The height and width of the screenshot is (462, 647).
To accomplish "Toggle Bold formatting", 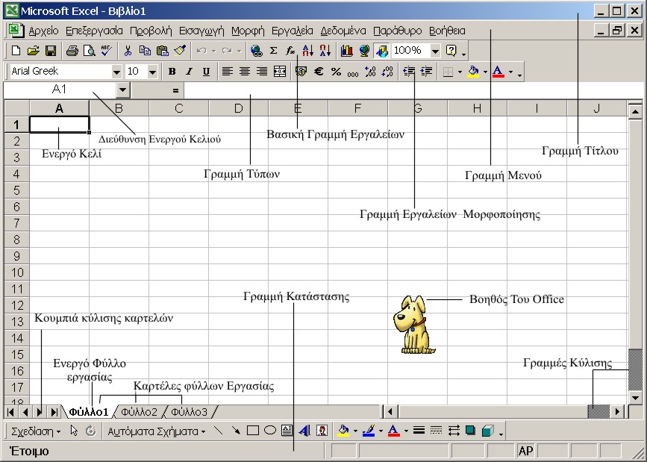I will [172, 72].
